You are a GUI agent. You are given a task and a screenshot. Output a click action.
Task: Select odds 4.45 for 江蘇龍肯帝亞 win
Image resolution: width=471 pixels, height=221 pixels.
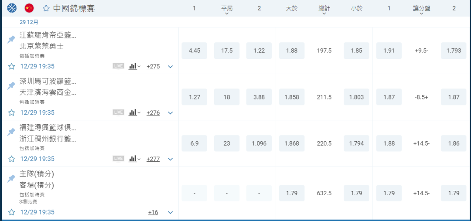pos(195,51)
